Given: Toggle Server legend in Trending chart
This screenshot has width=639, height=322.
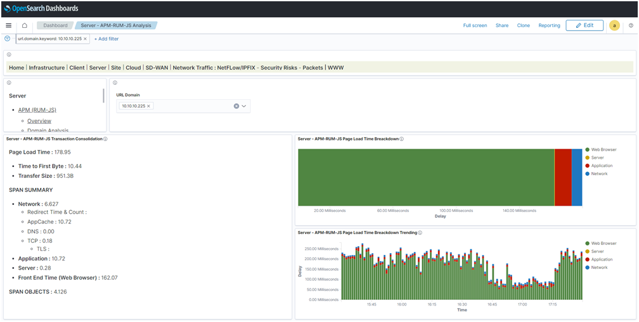Looking at the screenshot, I should pos(594,252).
